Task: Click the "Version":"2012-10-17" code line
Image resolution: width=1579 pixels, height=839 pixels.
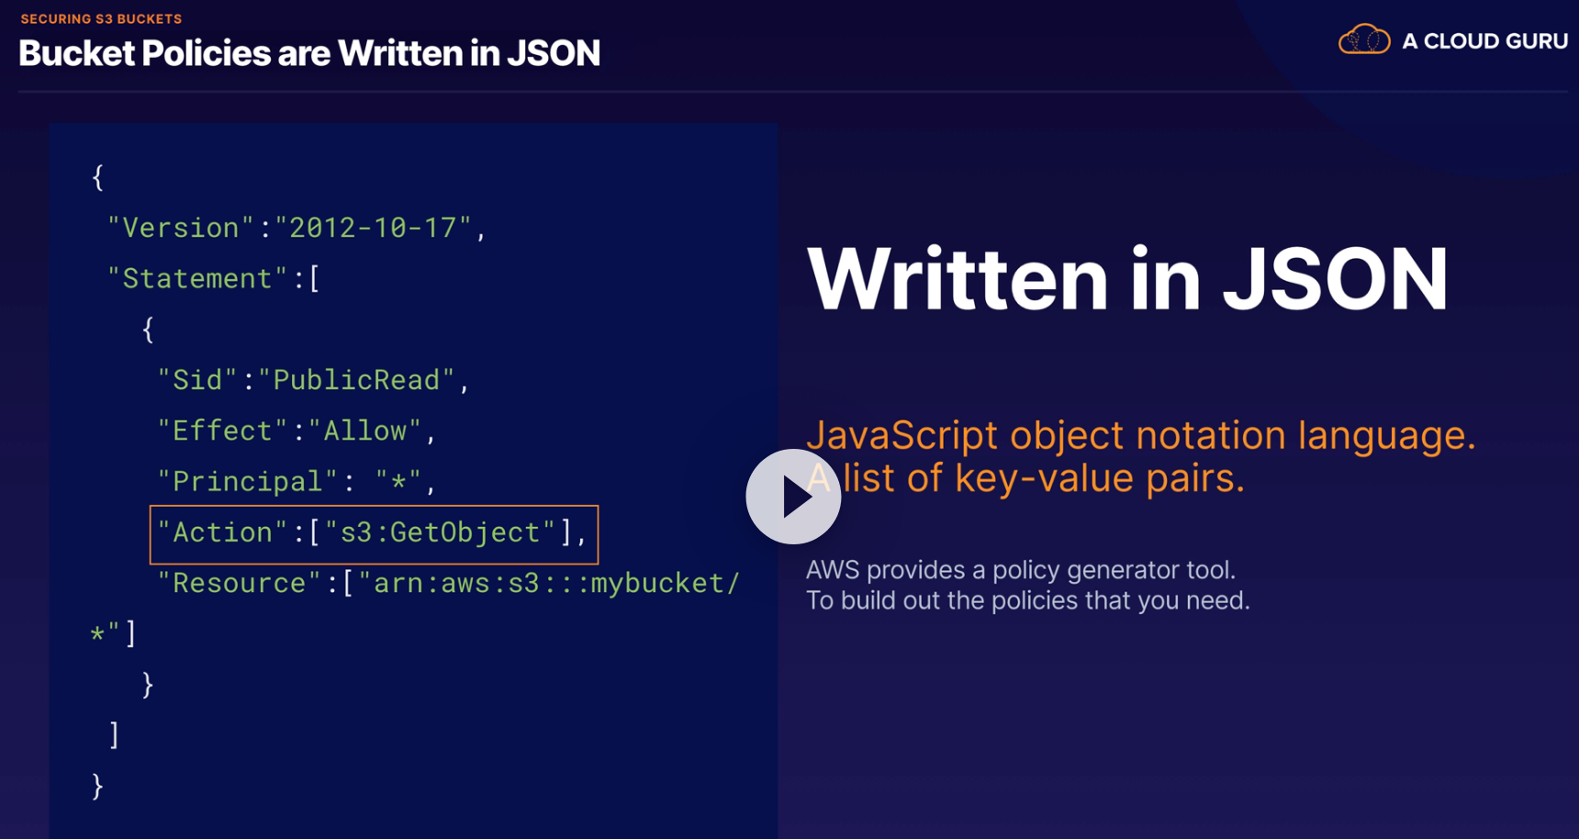Action: coord(297,228)
